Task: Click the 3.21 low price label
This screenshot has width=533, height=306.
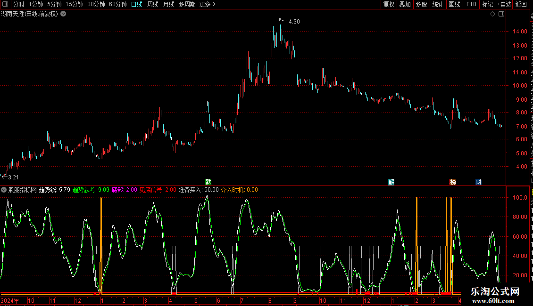Action: tap(13, 177)
